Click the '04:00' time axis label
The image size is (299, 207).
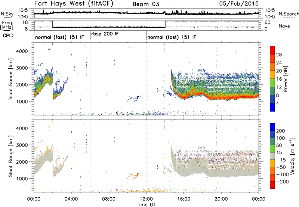click(x=71, y=199)
